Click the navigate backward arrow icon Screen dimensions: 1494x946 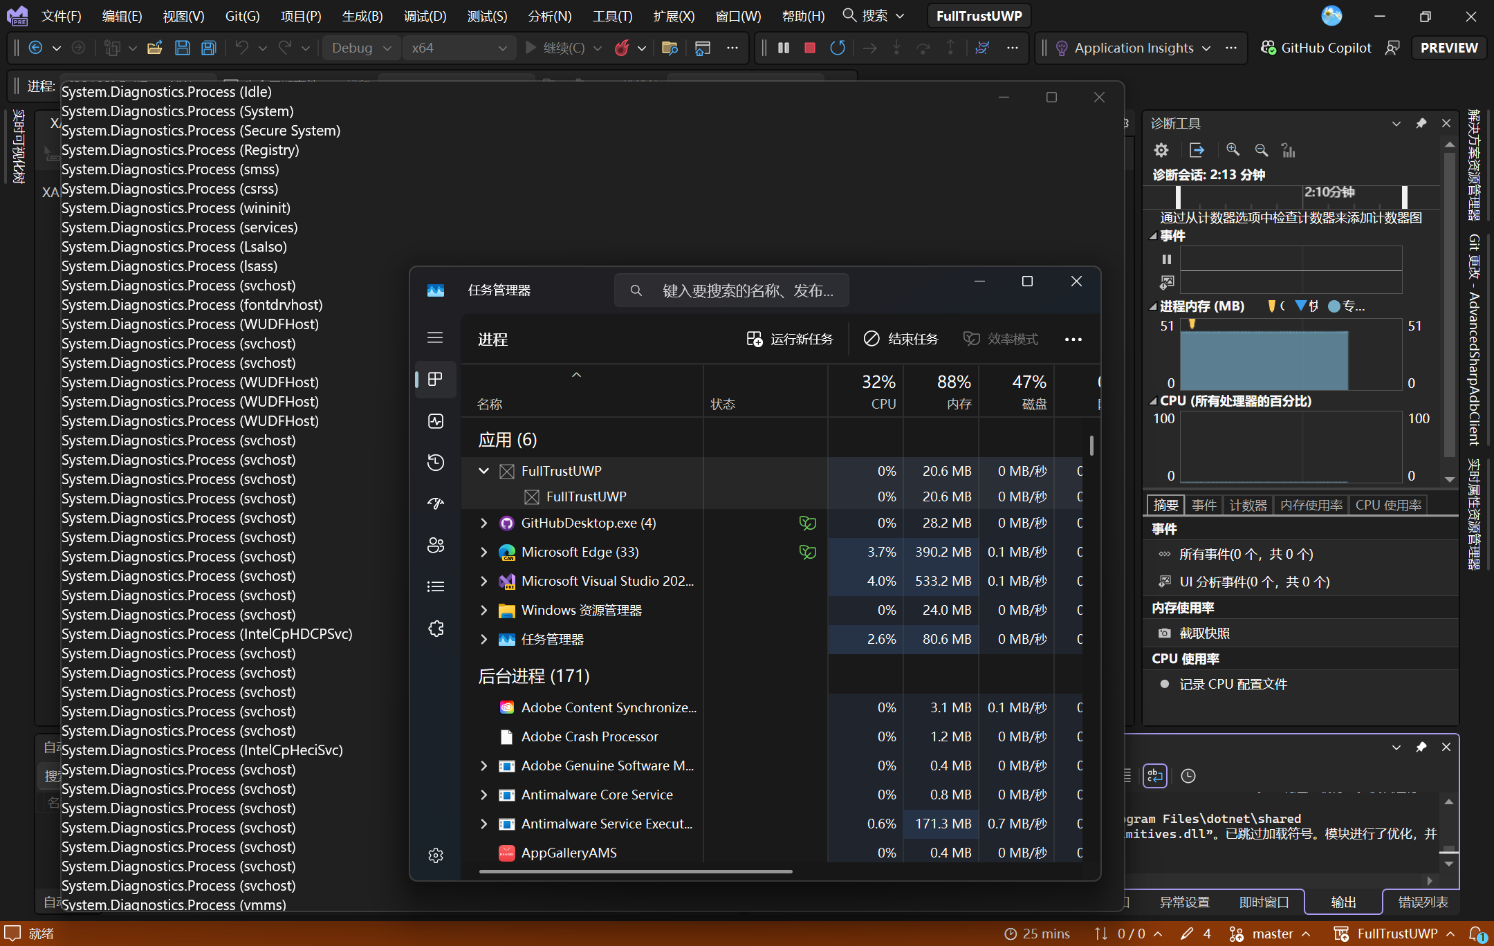coord(35,48)
